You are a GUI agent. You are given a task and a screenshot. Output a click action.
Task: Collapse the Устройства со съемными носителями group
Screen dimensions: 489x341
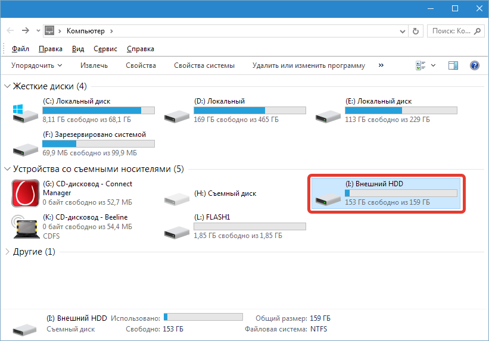(x=7, y=170)
